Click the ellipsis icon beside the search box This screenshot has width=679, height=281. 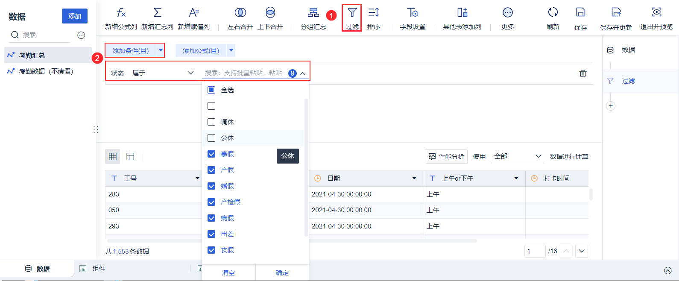point(81,35)
